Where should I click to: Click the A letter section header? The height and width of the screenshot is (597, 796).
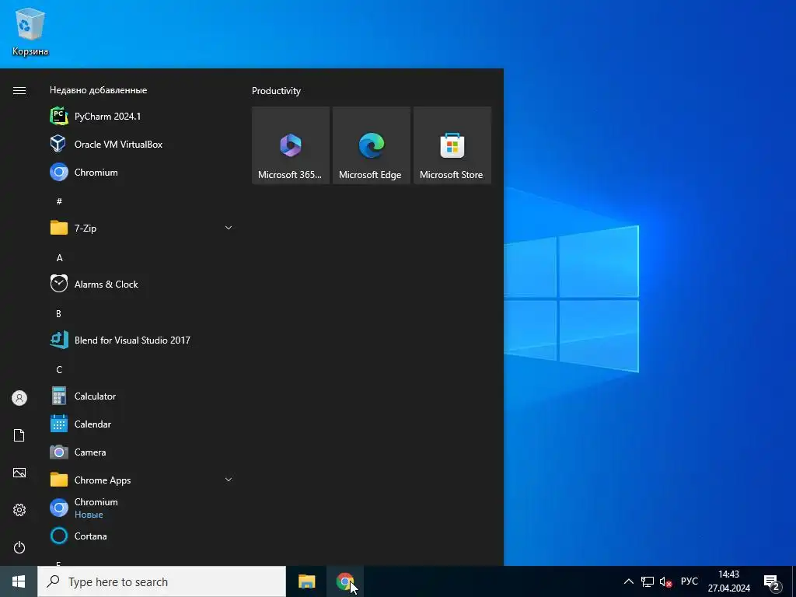point(59,258)
